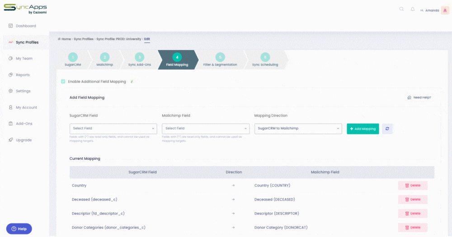This screenshot has width=452, height=237.
Task: Delete the Country mapping
Action: tap(413, 186)
